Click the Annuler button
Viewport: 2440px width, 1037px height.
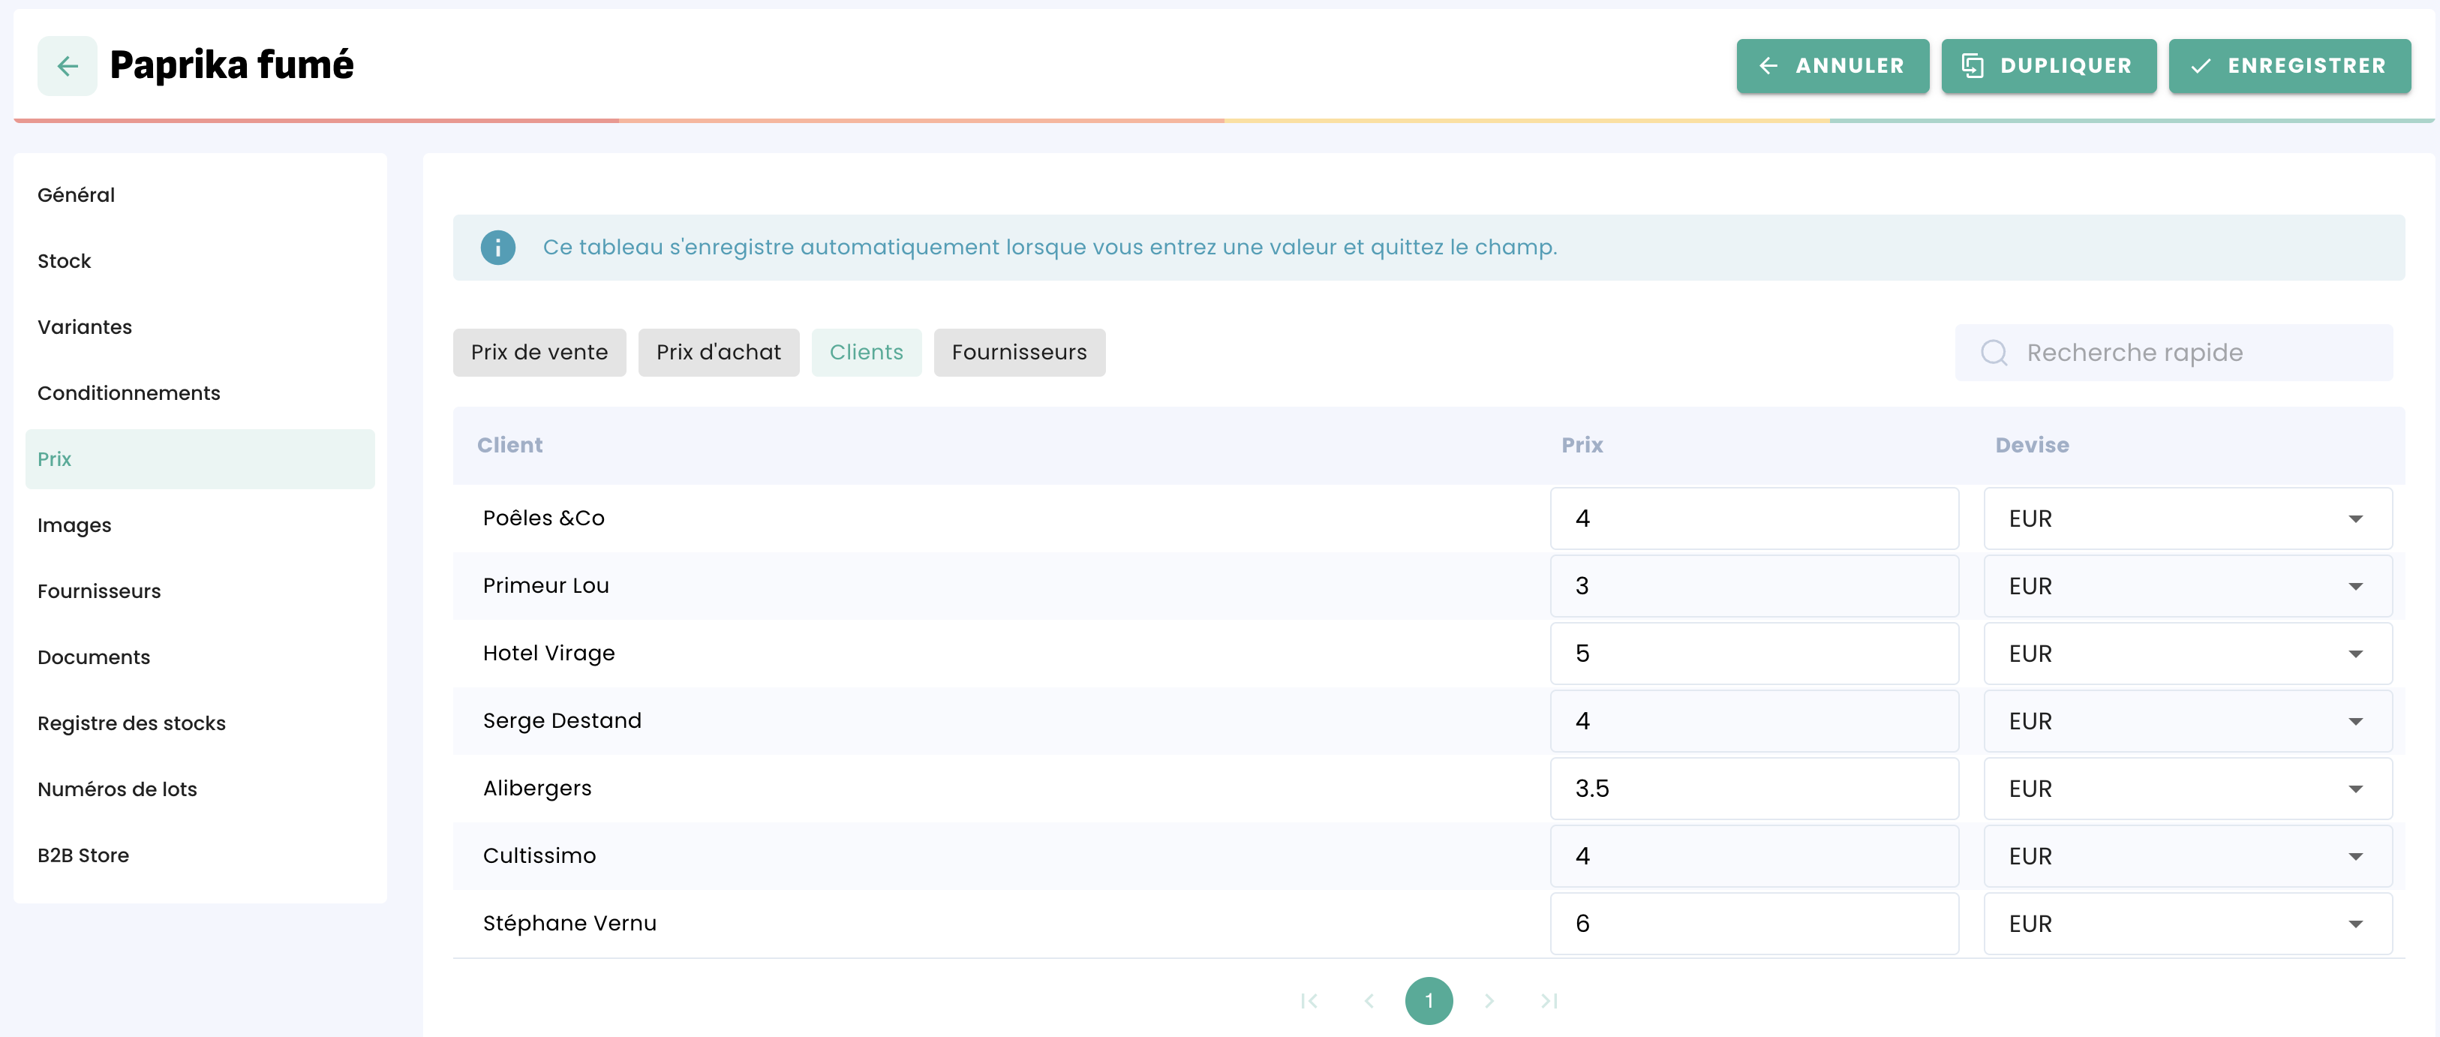[x=1832, y=65]
